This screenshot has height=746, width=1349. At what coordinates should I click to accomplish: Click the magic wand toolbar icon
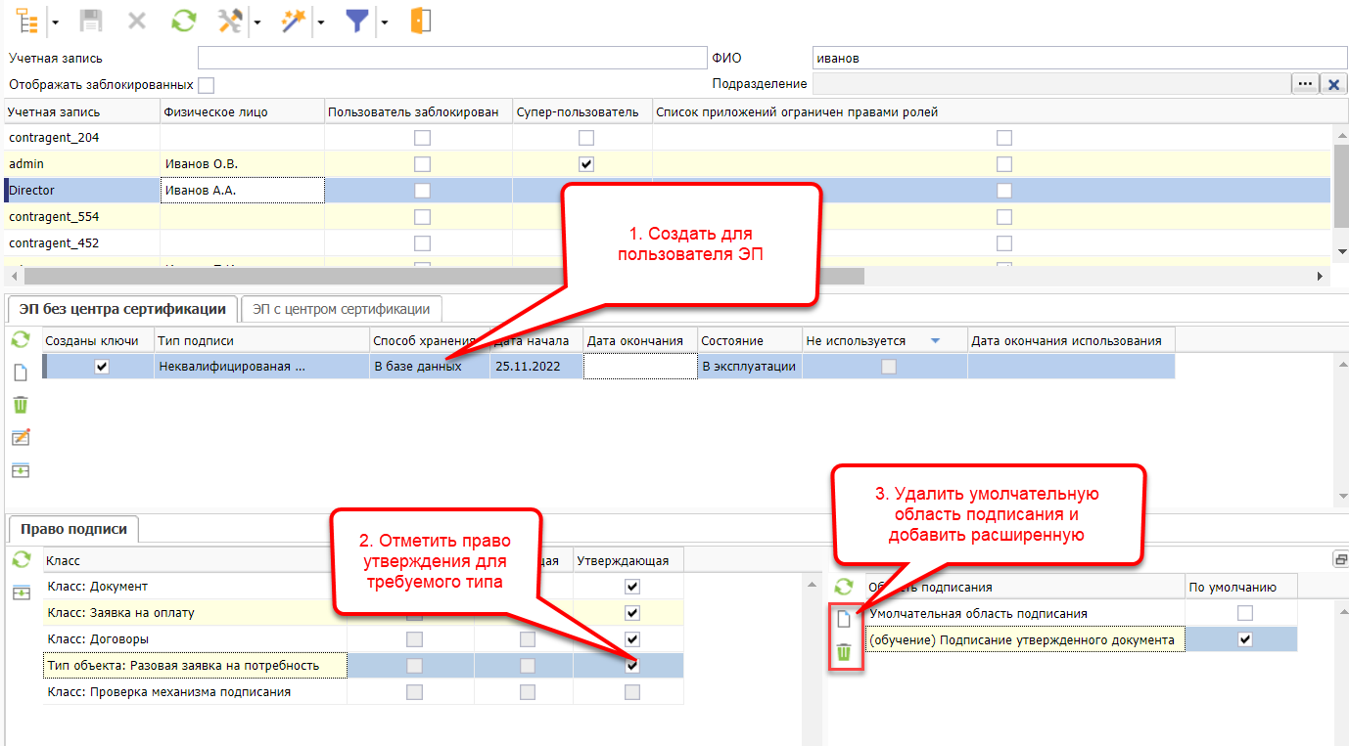click(x=293, y=22)
